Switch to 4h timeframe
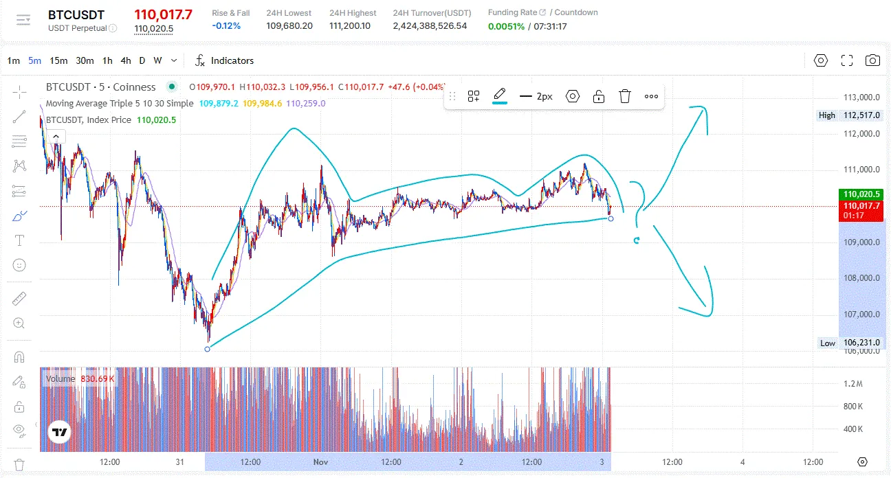 coord(125,60)
